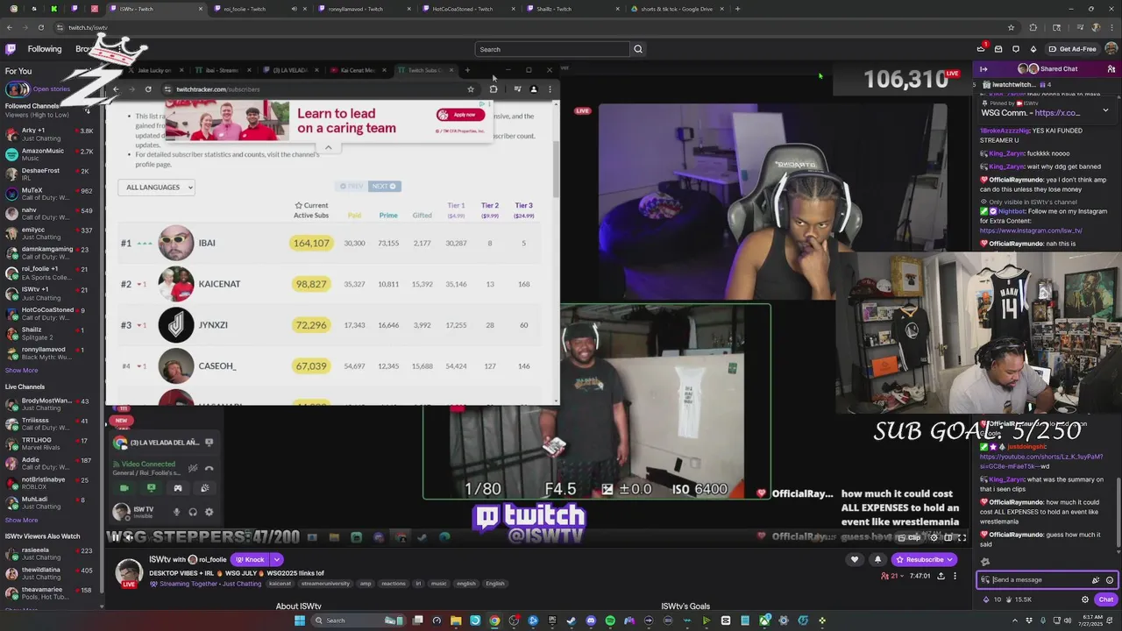
Task: Create a clip with the Clip button
Action: (908, 537)
